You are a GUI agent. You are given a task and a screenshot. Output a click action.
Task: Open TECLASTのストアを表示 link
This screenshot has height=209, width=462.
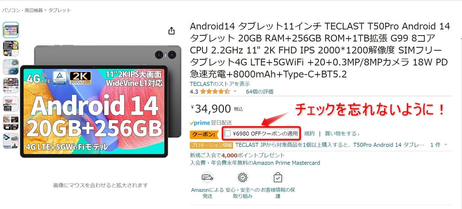click(x=220, y=84)
